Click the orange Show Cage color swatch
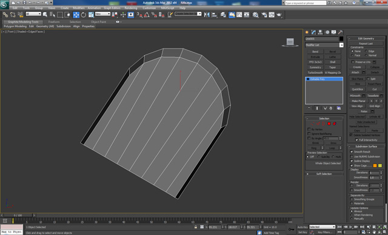The height and width of the screenshot is (235, 388). 375,165
